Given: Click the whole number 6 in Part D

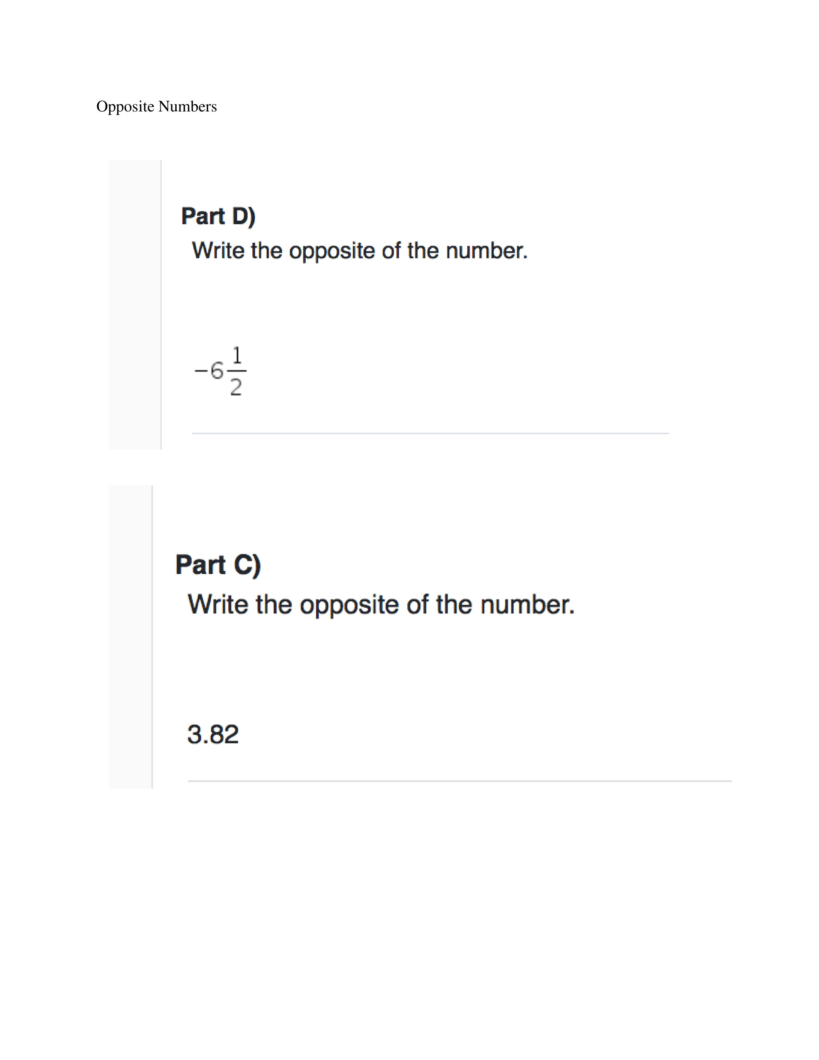Looking at the screenshot, I should (x=216, y=371).
